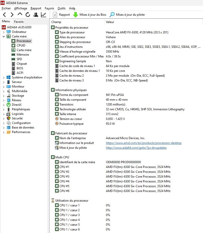Expand the Stockage tree node
This screenshot has width=203, height=233.
click(4, 96)
